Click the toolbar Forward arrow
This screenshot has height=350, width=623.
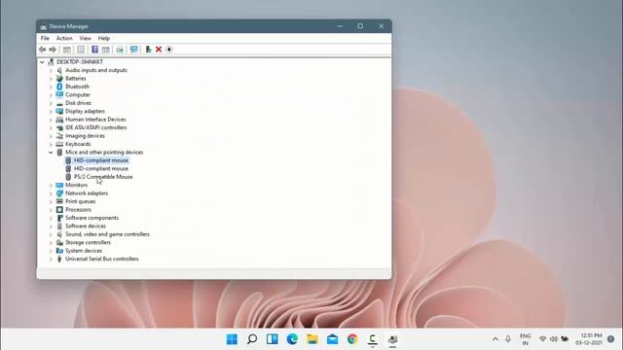coord(53,50)
